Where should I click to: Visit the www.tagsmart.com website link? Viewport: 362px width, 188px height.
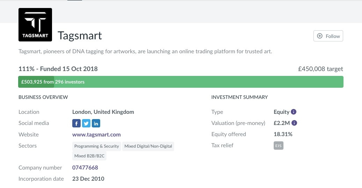[96, 135]
